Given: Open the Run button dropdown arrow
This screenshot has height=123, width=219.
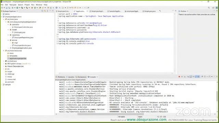Looking at the screenshot, I should tap(20, 8).
